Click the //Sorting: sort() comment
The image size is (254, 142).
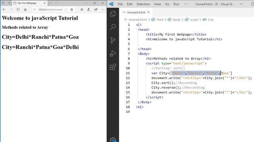click(168, 68)
